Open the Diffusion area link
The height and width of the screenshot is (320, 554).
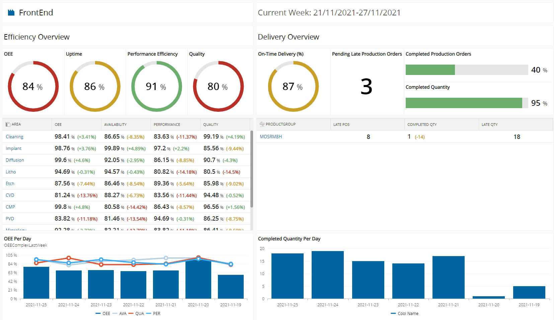(x=15, y=160)
